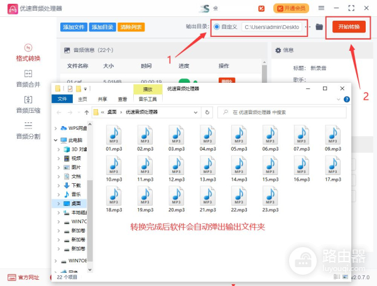Viewport: 377px width, 286px height.
Task: Open the 音频分割 audio split module
Action: coord(28,130)
